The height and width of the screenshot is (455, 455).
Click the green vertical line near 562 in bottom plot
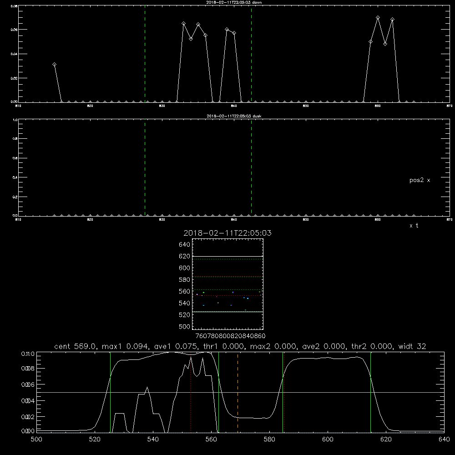[x=218, y=392]
